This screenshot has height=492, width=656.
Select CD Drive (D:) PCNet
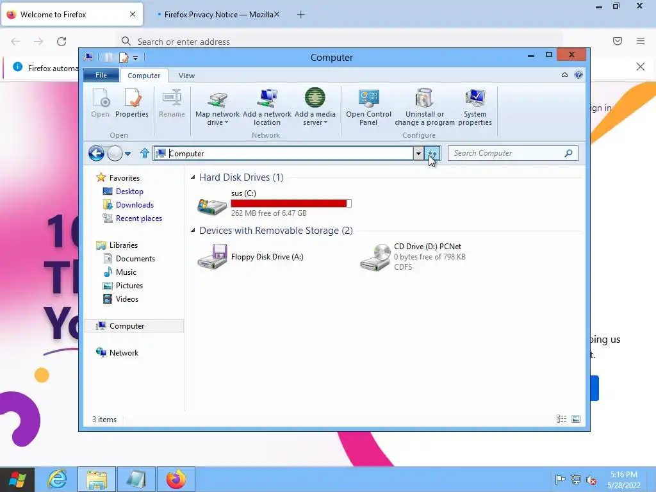(x=413, y=257)
